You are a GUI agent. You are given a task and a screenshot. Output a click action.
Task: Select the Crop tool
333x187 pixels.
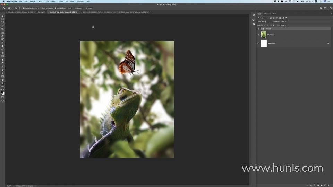pos(2,29)
